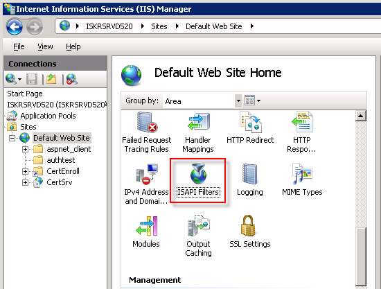Image resolution: width=381 pixels, height=289 pixels.
Task: Open ISAPI Filters feature
Action: click(x=198, y=180)
